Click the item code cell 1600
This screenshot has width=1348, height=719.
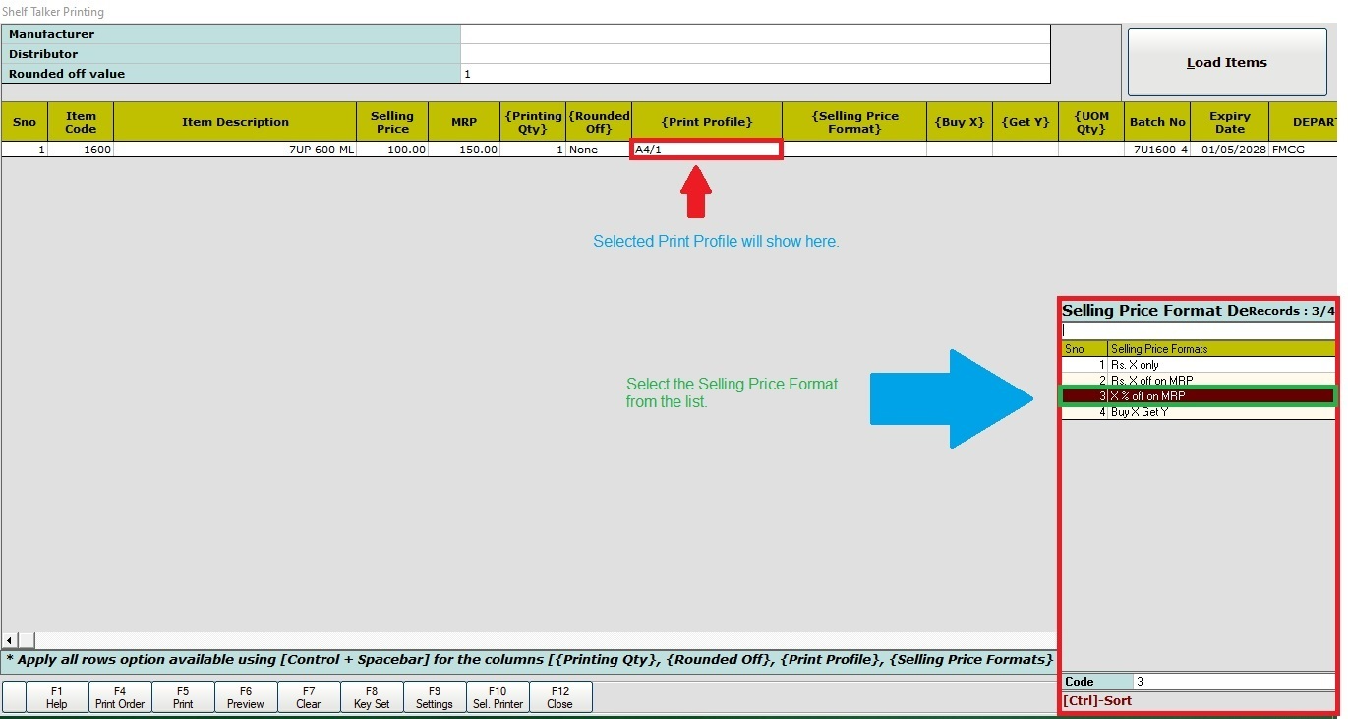(x=81, y=150)
